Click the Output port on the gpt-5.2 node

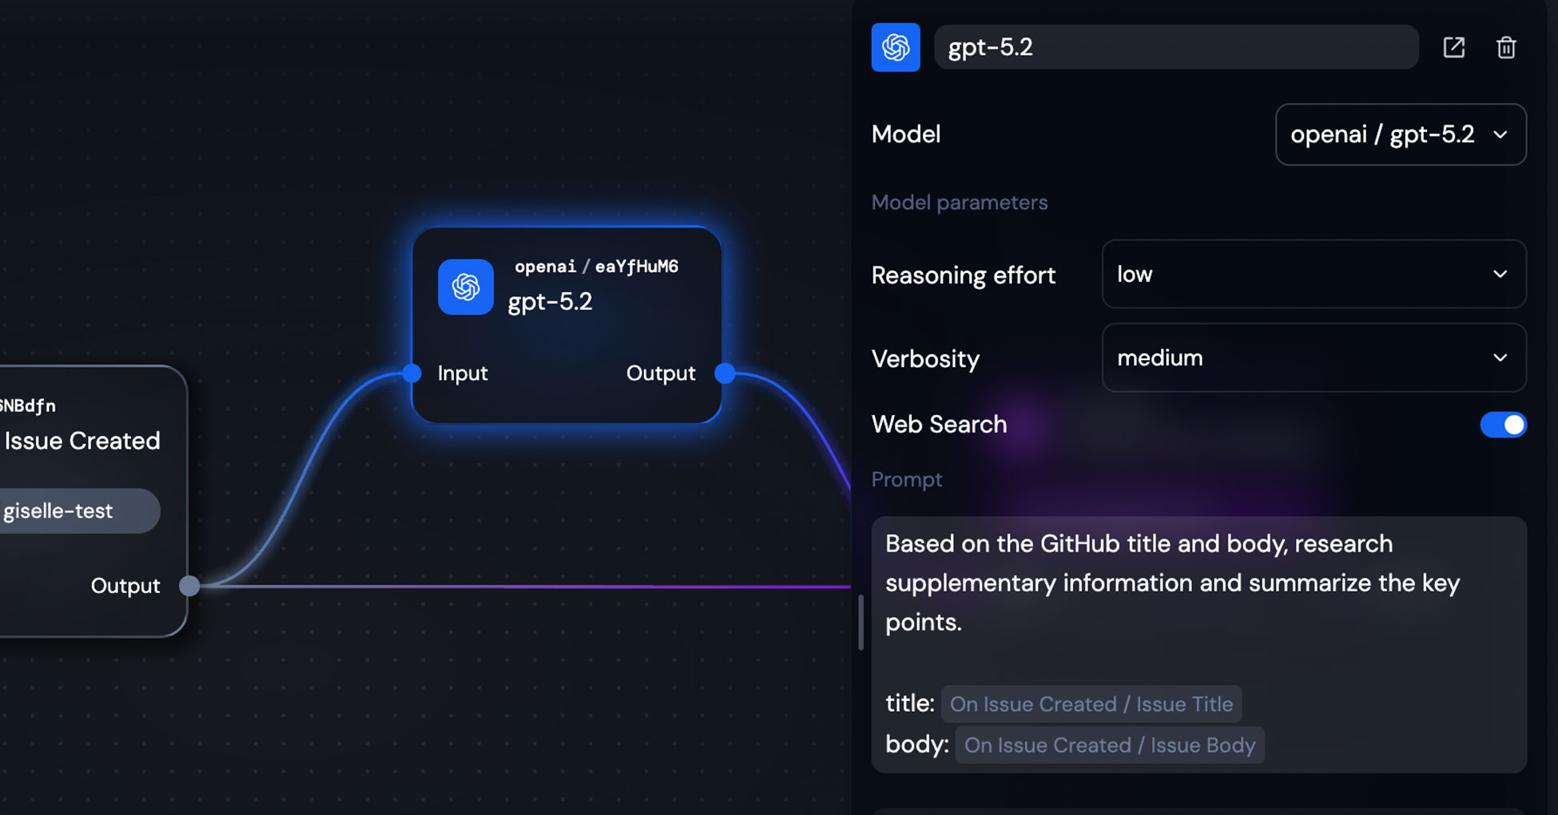click(x=724, y=373)
